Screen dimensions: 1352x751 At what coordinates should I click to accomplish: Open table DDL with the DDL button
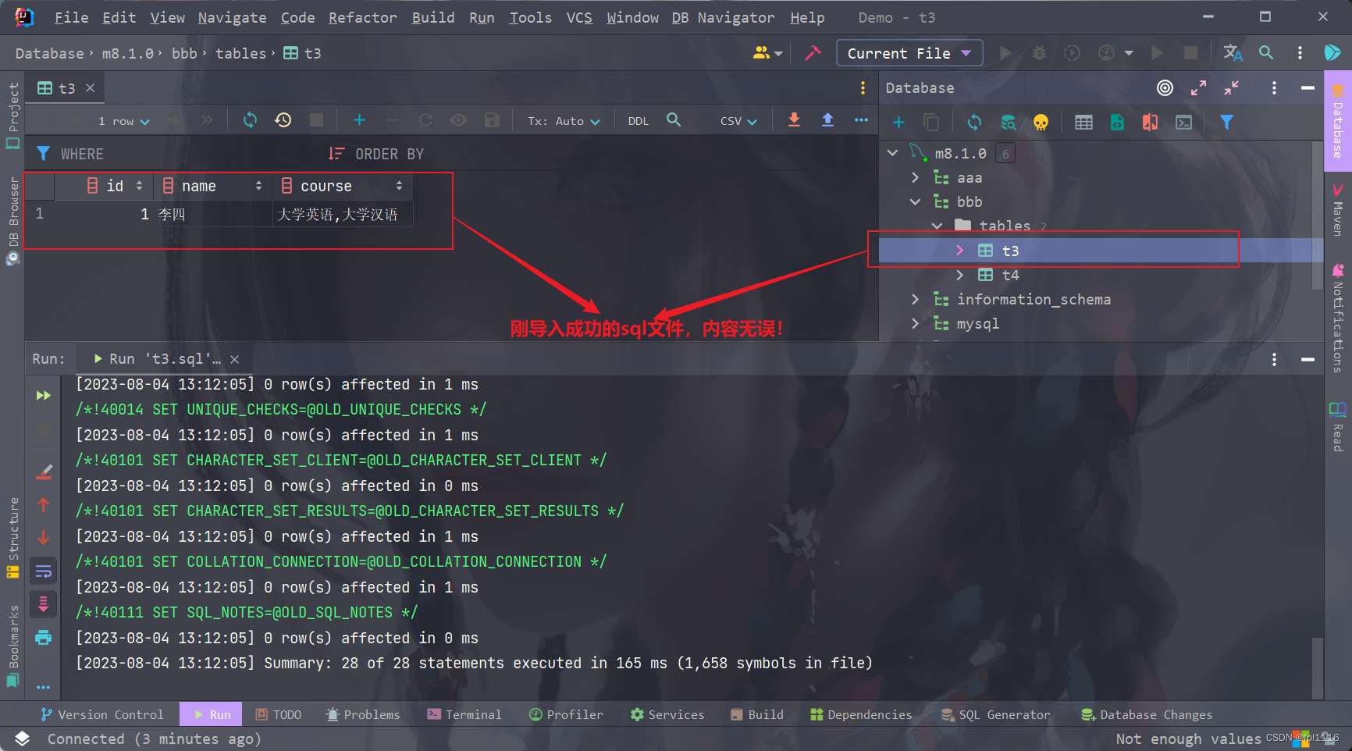click(638, 120)
